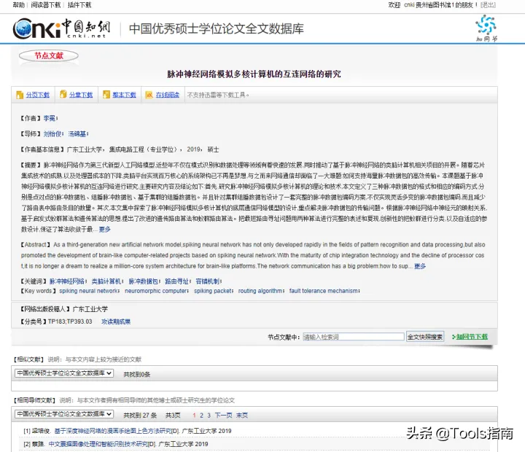Viewport: 525px width, 452px height.
Task: Open the 攻读期成果 link
Action: point(116,322)
